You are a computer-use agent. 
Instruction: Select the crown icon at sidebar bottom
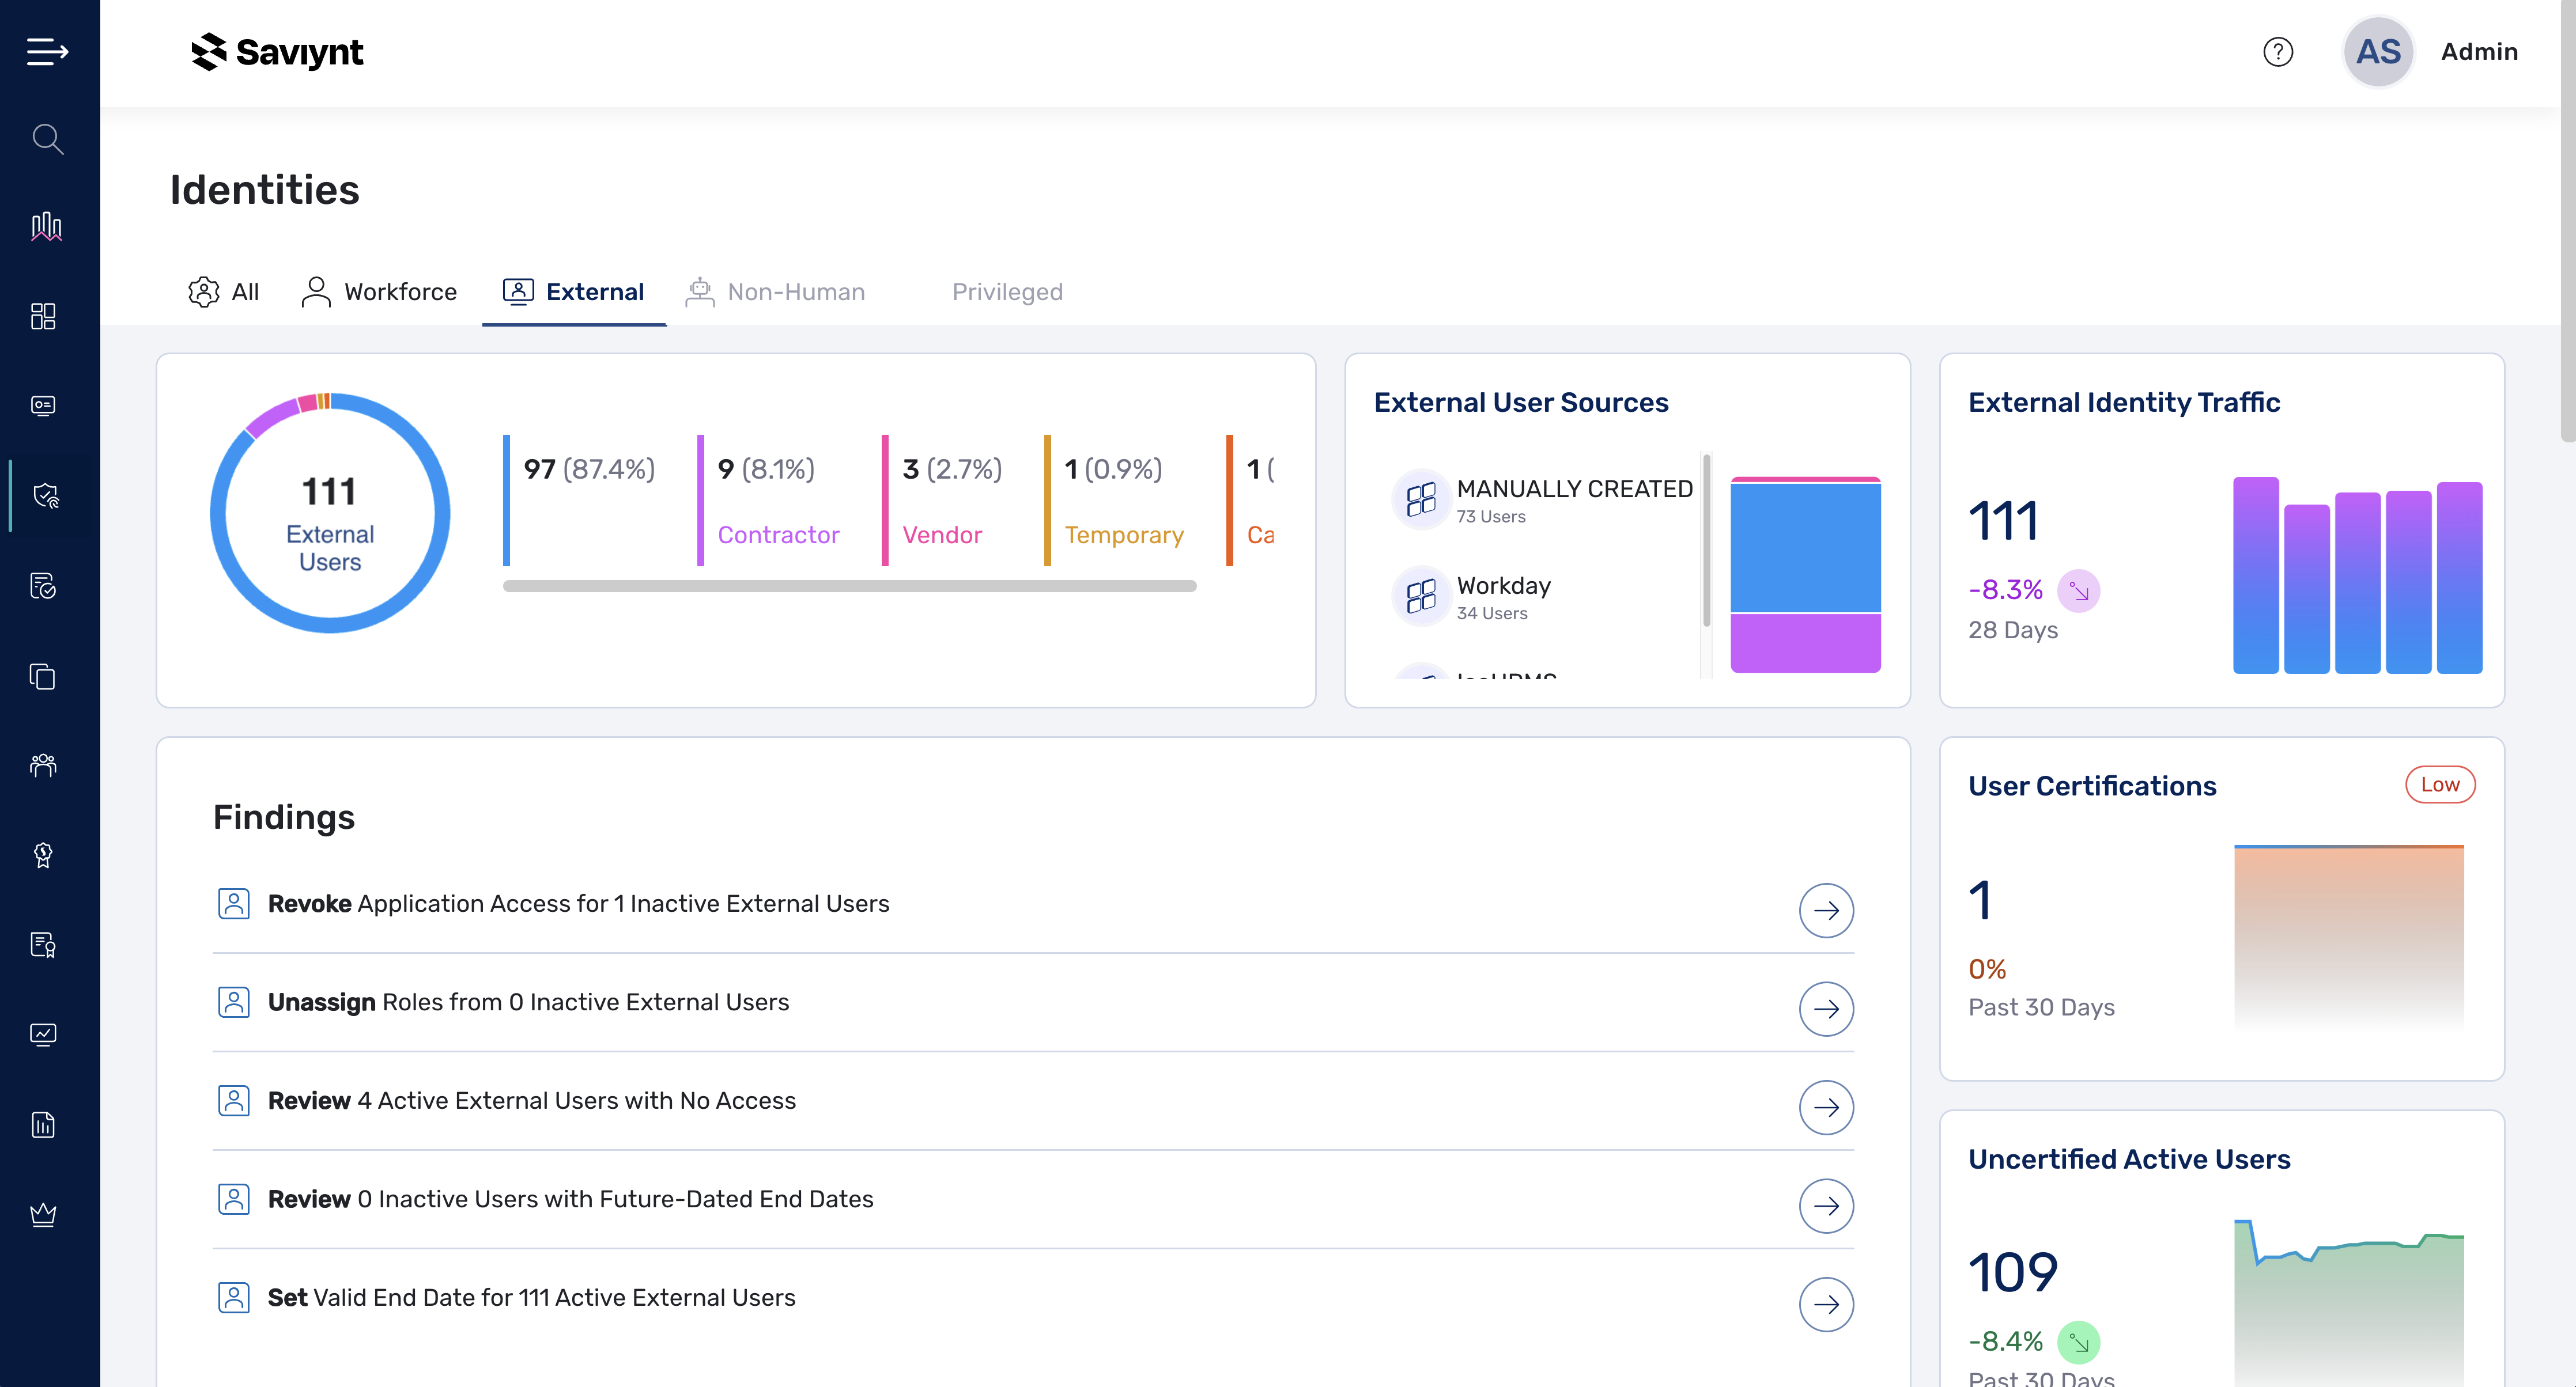[43, 1214]
